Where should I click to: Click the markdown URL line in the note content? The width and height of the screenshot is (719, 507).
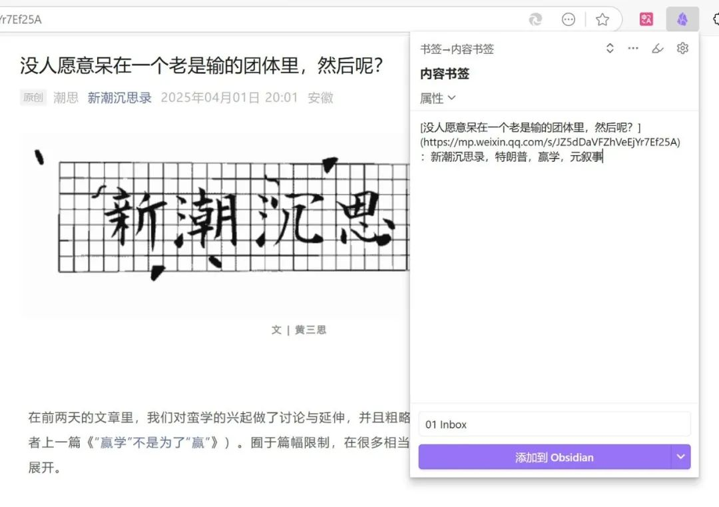550,142
